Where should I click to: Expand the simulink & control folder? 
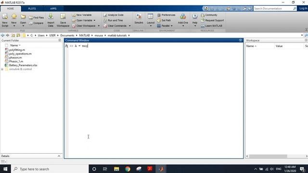2,69
